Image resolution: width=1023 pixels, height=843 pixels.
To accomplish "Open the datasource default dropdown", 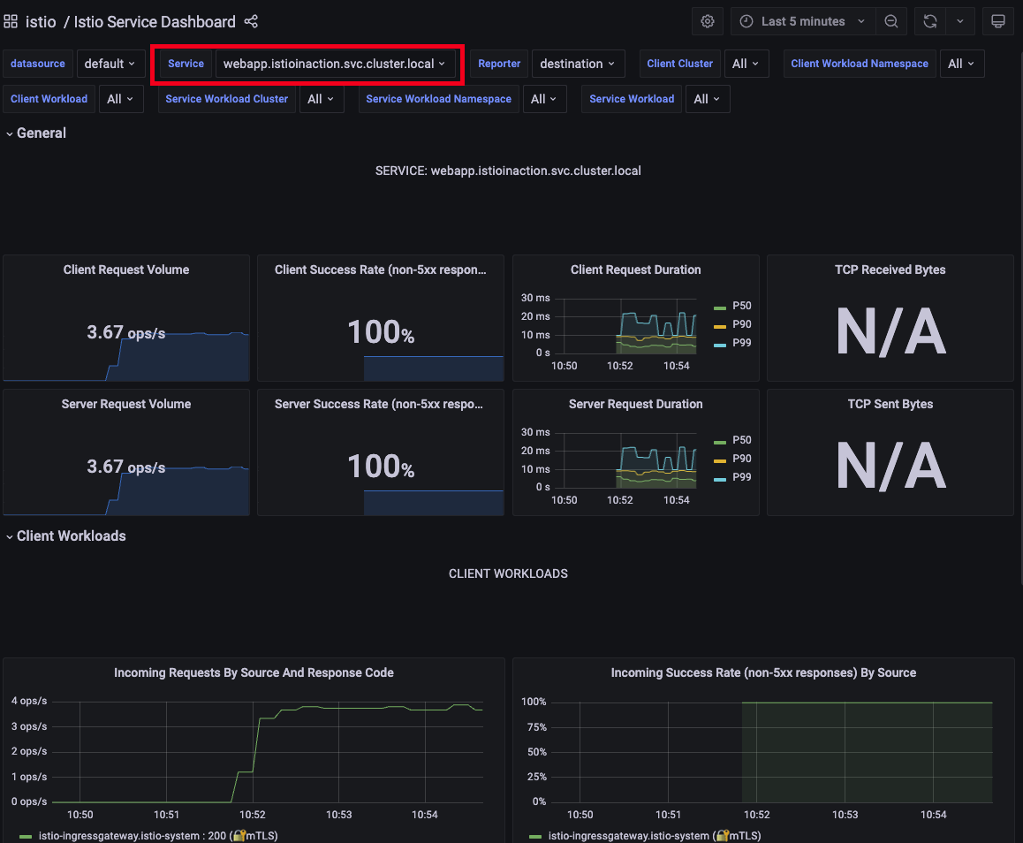I will 110,64.
